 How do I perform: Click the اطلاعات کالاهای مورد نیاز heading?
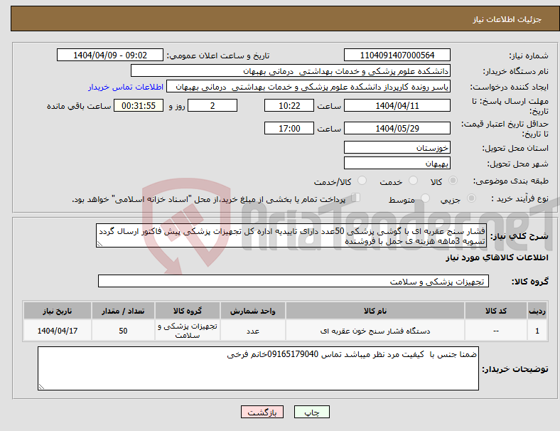[x=497, y=257]
